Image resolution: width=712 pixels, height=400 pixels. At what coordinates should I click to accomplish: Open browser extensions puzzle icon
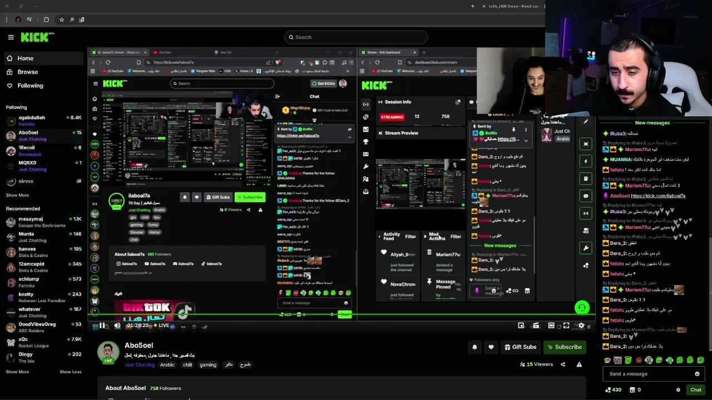(x=46, y=19)
